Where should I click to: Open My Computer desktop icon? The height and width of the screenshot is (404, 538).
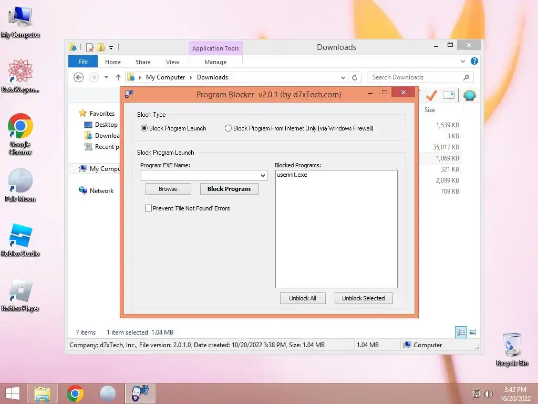coord(20,21)
